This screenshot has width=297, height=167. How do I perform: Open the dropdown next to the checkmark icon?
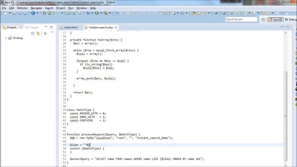pyautogui.click(x=62, y=13)
